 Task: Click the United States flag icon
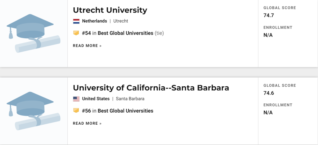tap(76, 99)
